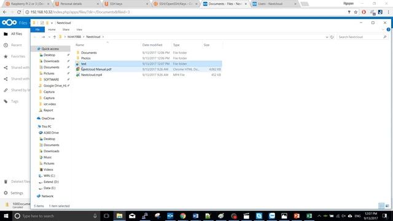The image size is (393, 221).
Task: Click the Nextcloud logo
Action: [9, 23]
